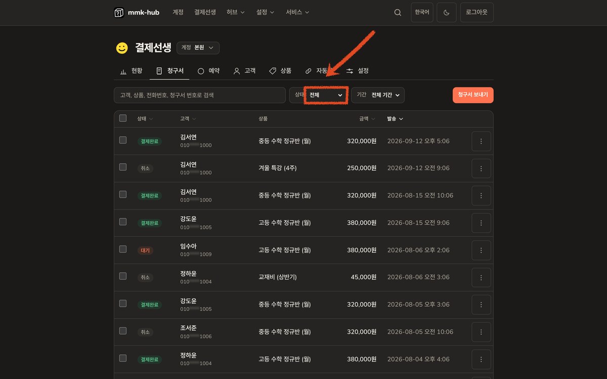Check the 강도윤 중등 수학 정규반 row
607x379 pixels.
123,304
